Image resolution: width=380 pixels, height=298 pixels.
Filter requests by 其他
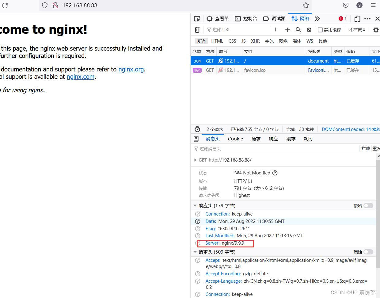[x=323, y=41]
